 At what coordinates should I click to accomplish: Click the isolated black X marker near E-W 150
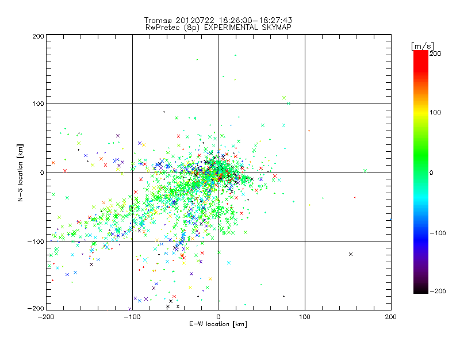pyautogui.click(x=351, y=254)
